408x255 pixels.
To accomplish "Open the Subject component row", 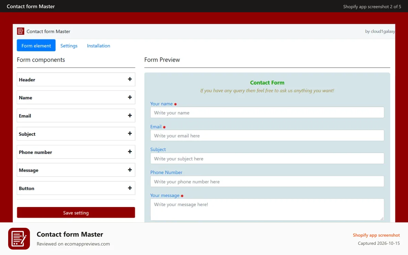I will pyautogui.click(x=76, y=134).
